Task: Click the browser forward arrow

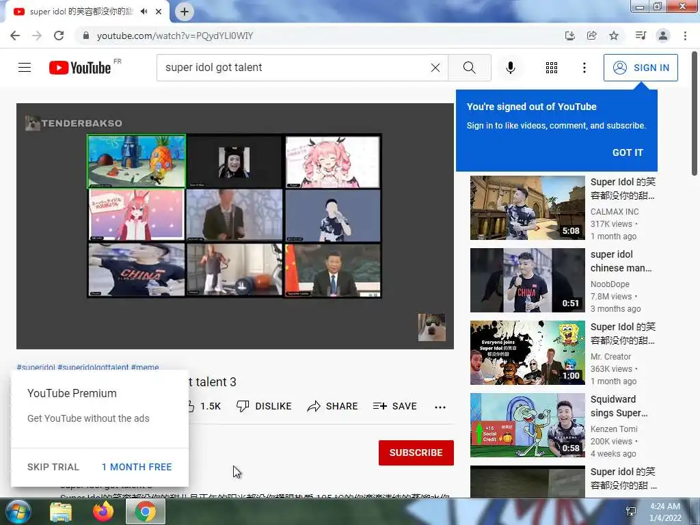Action: tap(37, 36)
